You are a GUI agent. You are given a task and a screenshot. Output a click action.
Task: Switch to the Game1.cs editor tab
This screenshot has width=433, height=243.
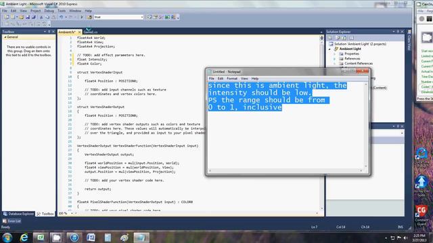pos(90,32)
